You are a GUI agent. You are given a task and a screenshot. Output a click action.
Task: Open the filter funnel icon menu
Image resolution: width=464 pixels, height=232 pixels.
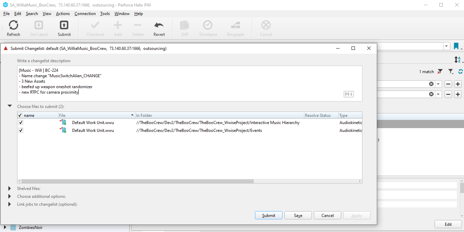(450, 71)
